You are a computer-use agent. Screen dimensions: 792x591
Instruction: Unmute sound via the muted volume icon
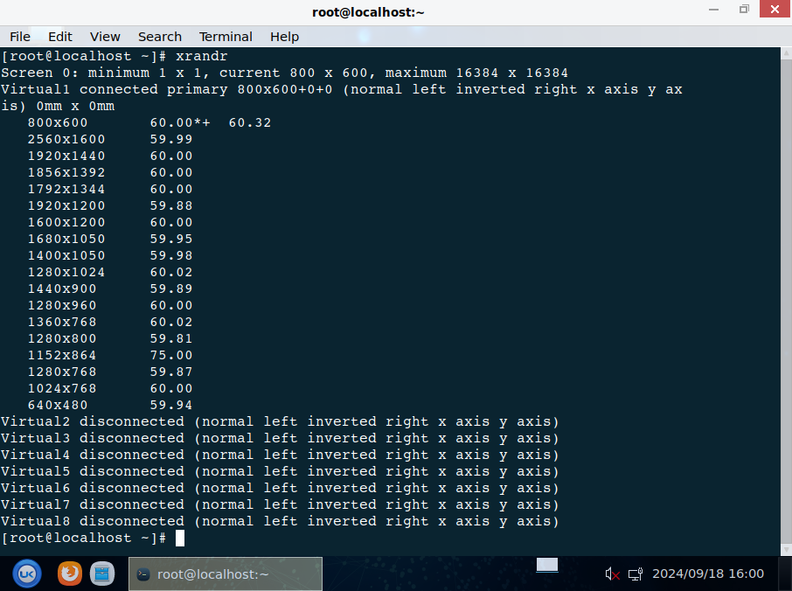coord(613,574)
